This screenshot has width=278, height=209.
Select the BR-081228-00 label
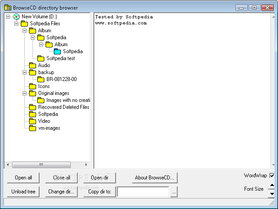(x=62, y=79)
